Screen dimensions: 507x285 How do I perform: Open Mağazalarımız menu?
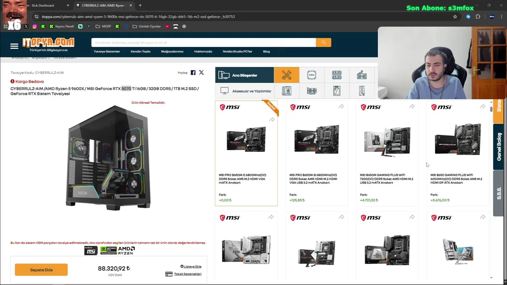tap(172, 51)
